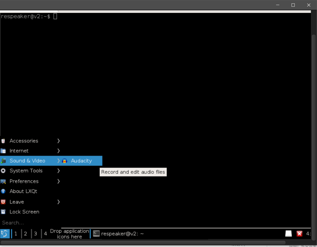Click the terminal prompt respeaker@v2:~$

pos(25,16)
